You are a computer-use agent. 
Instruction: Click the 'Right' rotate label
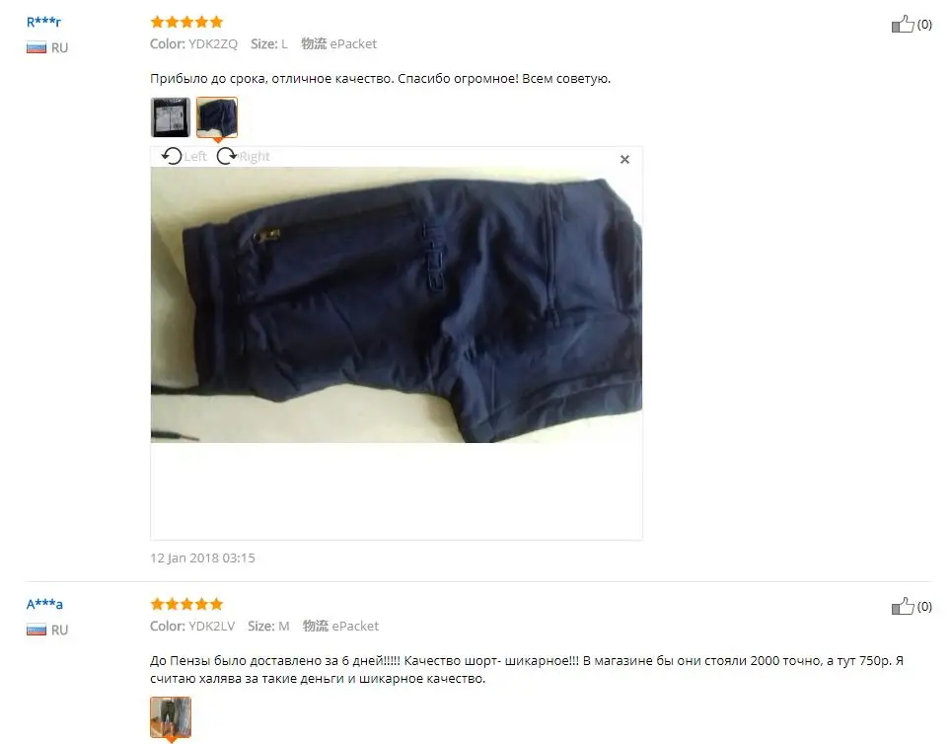point(255,157)
